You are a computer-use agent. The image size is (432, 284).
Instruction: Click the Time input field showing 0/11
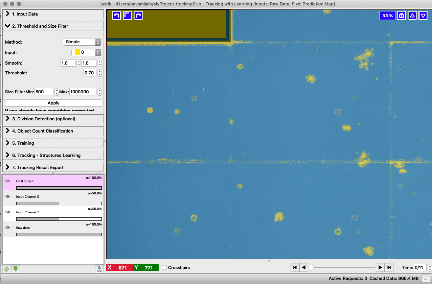(x=420, y=267)
